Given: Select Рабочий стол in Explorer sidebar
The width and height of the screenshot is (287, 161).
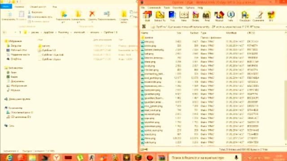Looking at the screenshot, I should 19,50.
